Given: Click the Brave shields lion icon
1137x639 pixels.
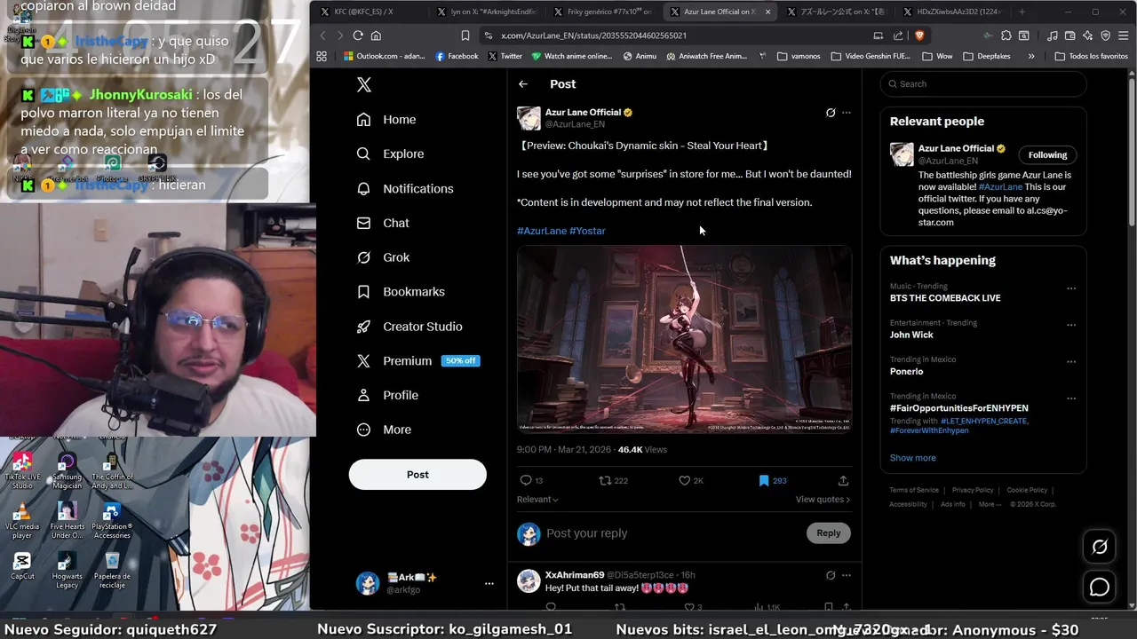Looking at the screenshot, I should click(x=919, y=35).
